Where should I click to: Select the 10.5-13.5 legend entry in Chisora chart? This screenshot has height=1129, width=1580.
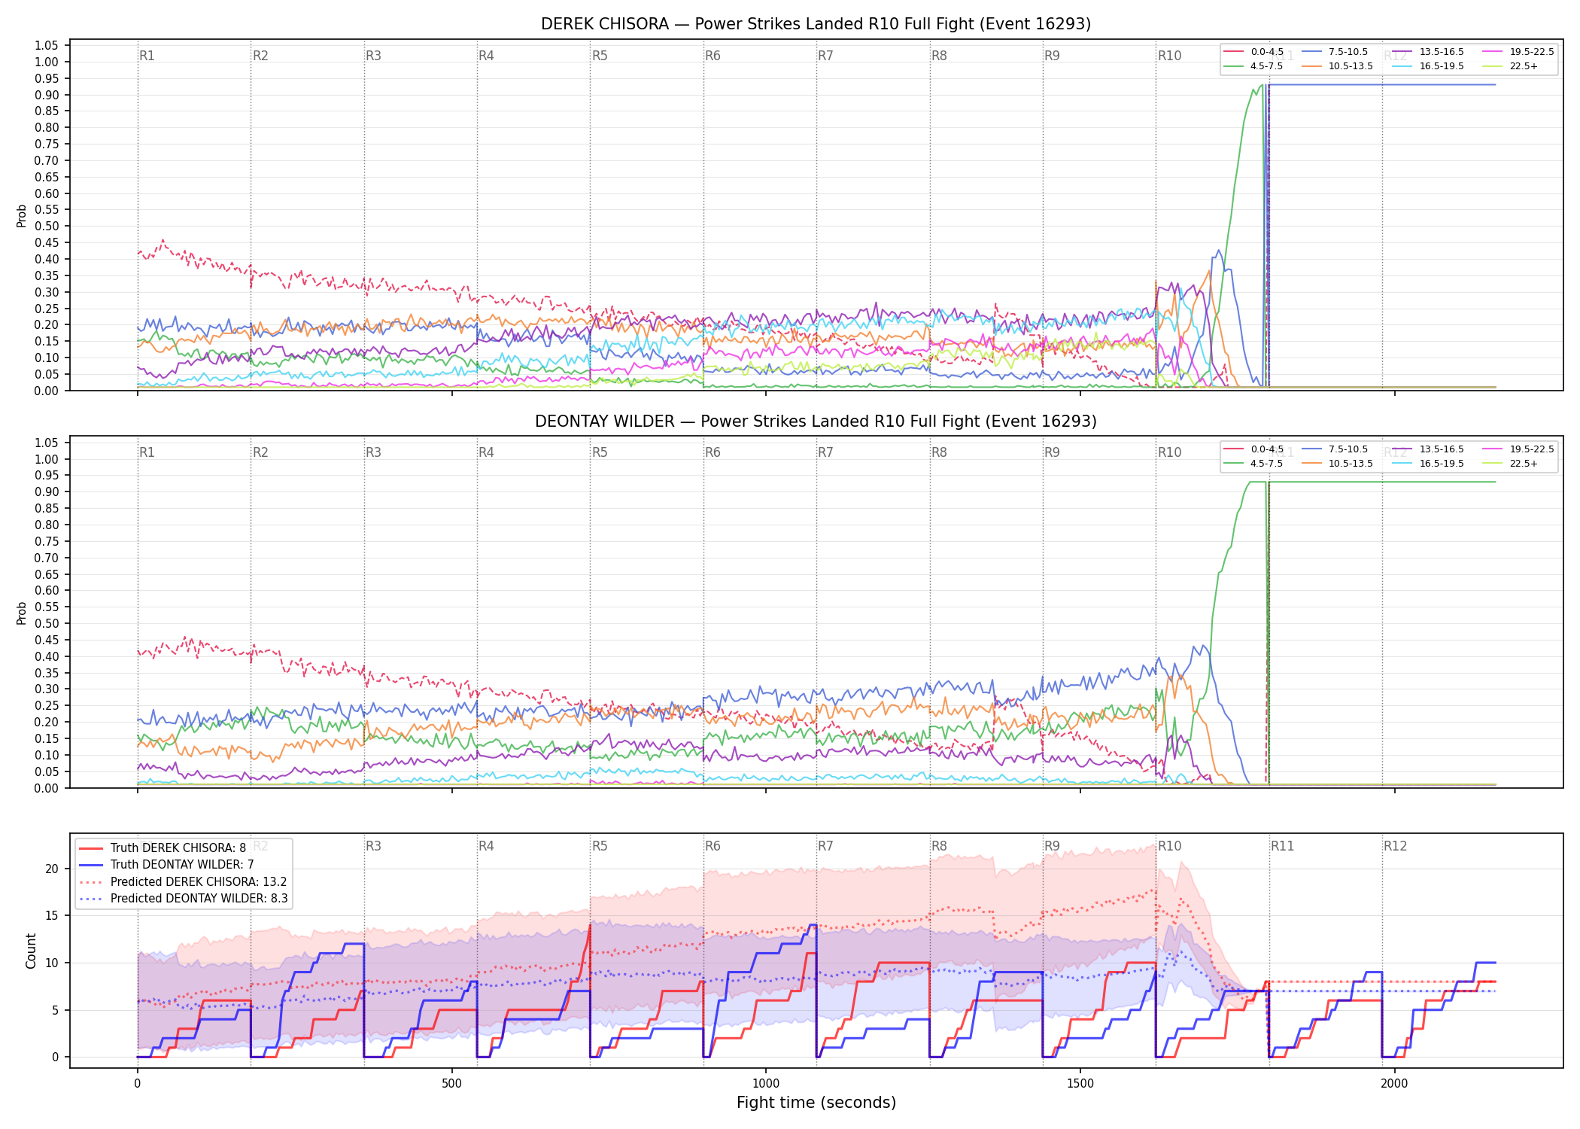tap(1337, 66)
